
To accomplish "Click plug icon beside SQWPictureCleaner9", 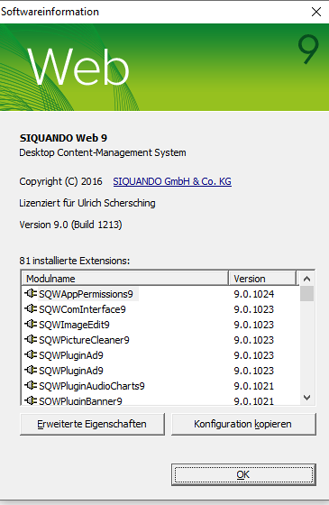I will point(31,339).
